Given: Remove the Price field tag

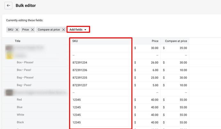Looking at the screenshot, I should pyautogui.click(x=32, y=29).
